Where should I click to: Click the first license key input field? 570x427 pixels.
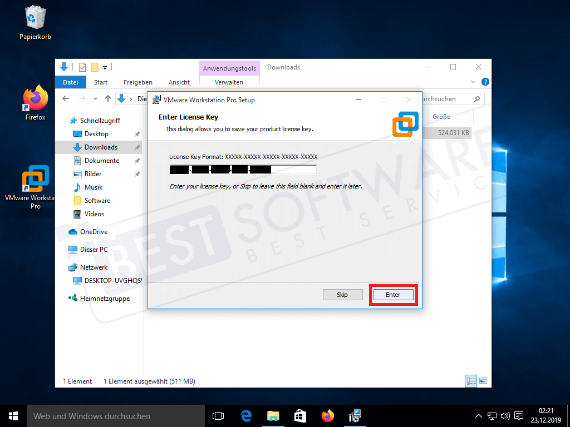click(179, 169)
